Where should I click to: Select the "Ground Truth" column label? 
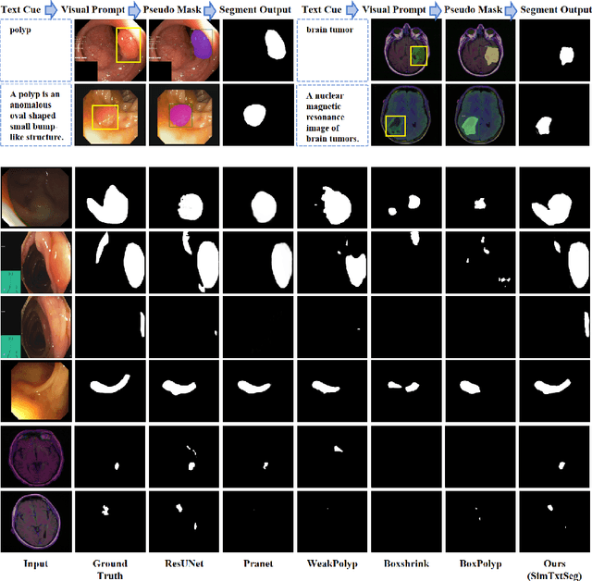coord(110,567)
